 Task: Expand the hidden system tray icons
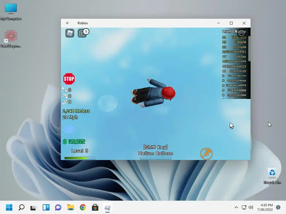click(236, 207)
